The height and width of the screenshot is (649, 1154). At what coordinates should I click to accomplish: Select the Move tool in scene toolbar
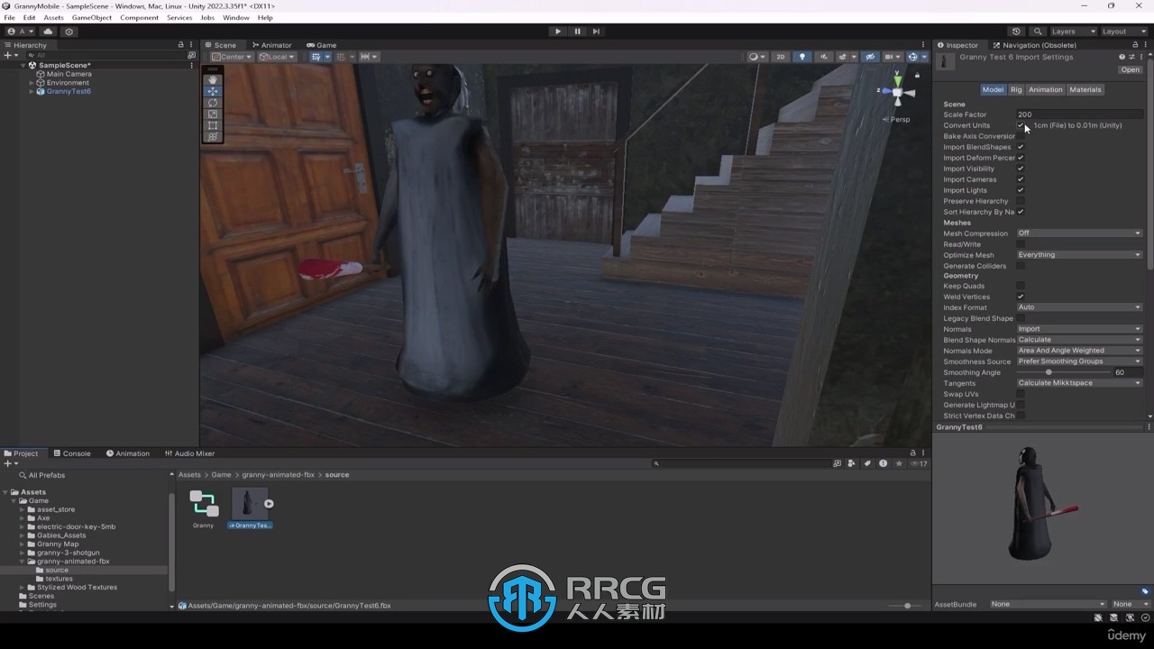pyautogui.click(x=213, y=91)
